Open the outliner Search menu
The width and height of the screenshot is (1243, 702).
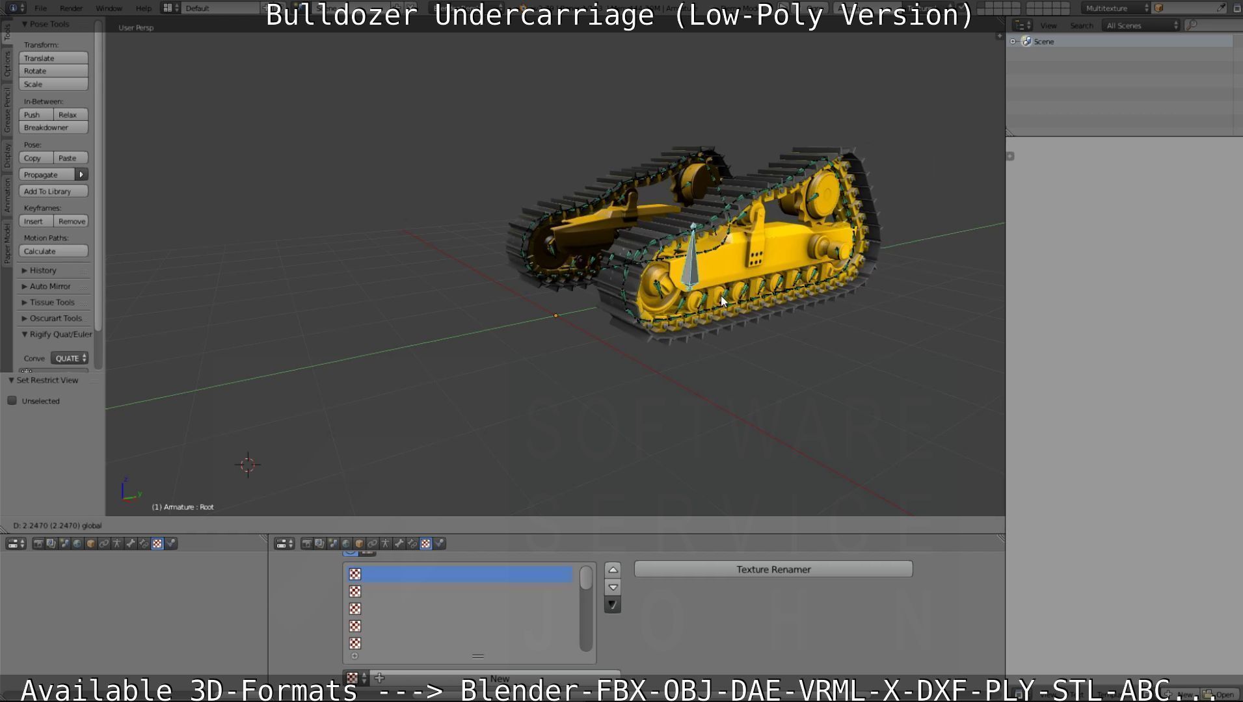[1082, 25]
